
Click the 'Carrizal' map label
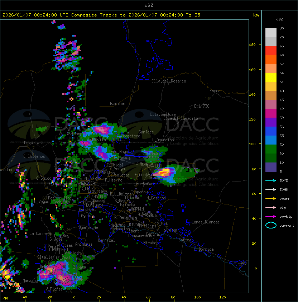[106, 240]
